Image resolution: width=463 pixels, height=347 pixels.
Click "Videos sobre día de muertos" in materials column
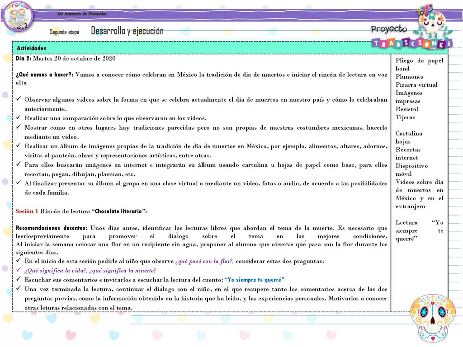pyautogui.click(x=419, y=186)
